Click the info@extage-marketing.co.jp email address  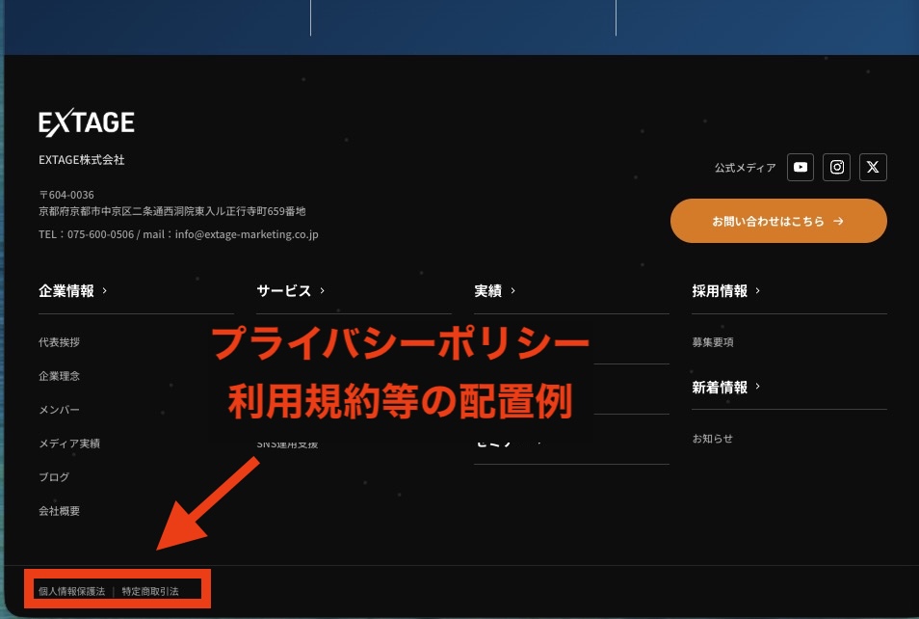point(246,233)
